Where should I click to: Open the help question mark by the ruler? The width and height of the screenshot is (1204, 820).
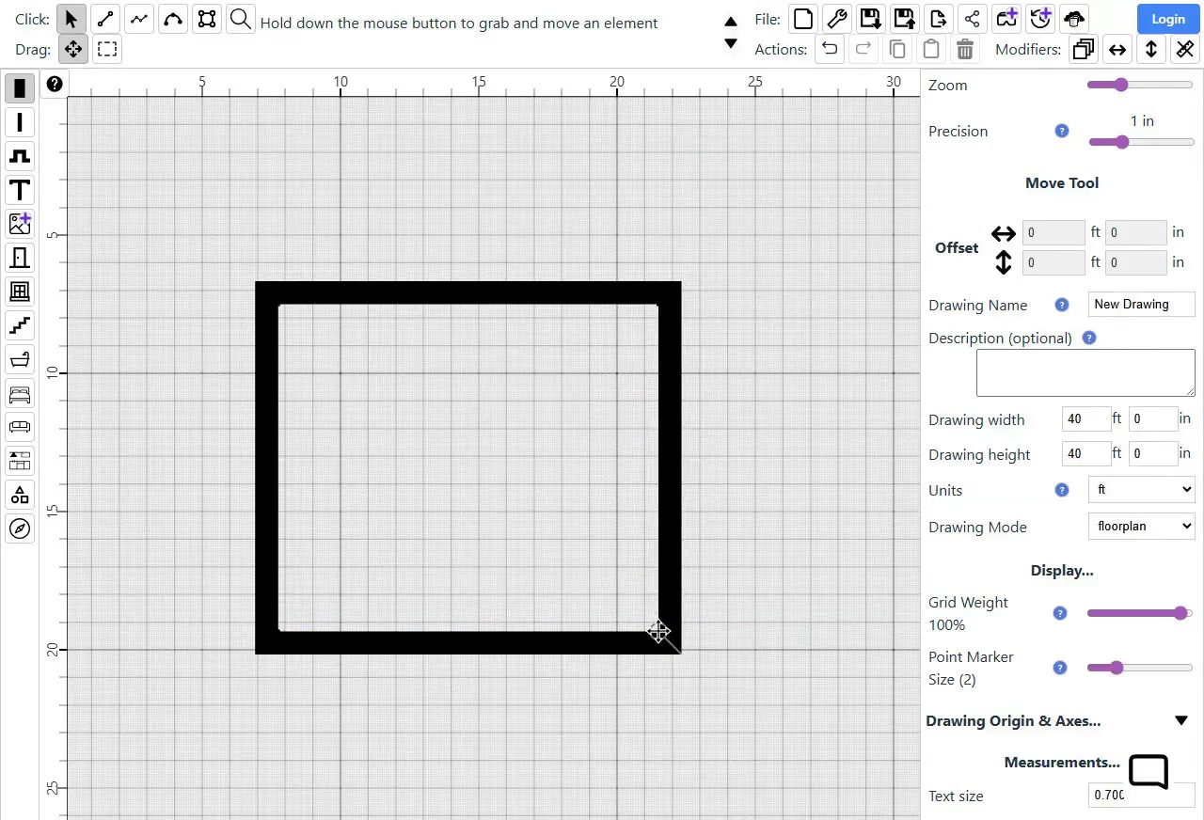pos(55,84)
